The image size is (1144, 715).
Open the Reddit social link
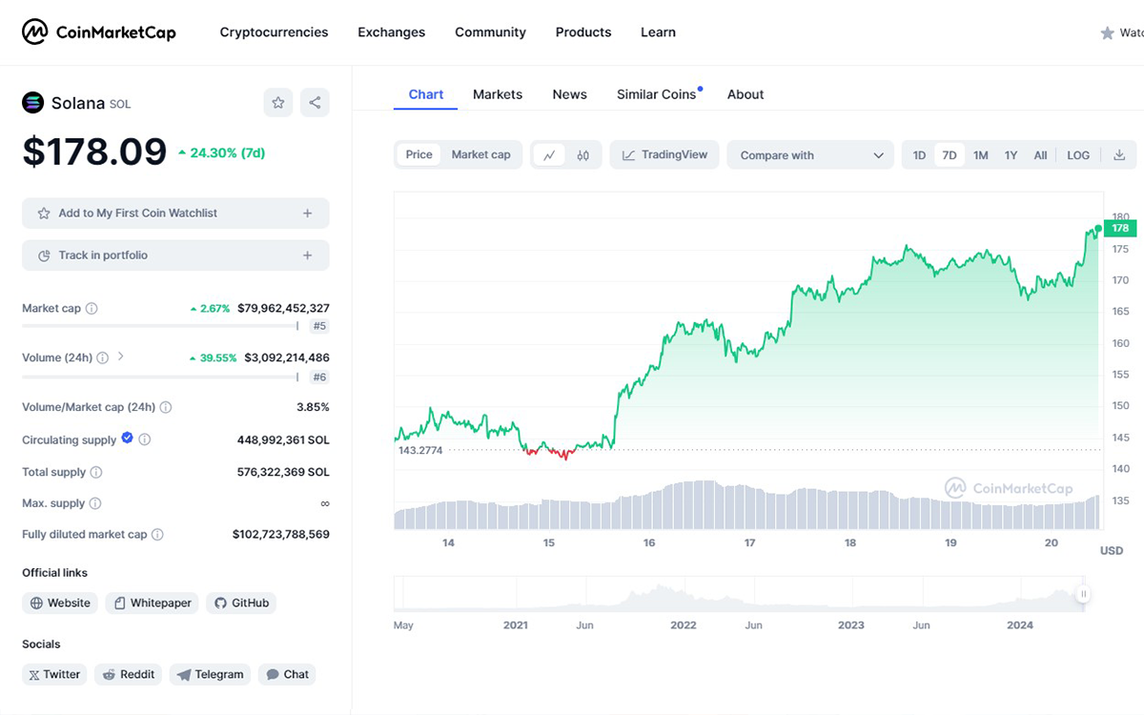point(129,674)
